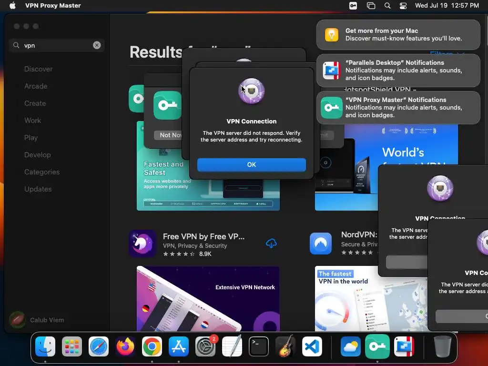Click the vpn search input field

click(57, 45)
